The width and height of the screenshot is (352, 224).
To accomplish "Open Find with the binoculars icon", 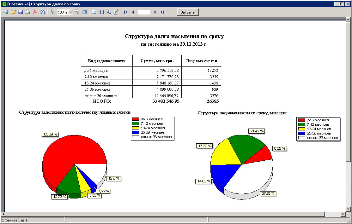I will coord(42,12).
